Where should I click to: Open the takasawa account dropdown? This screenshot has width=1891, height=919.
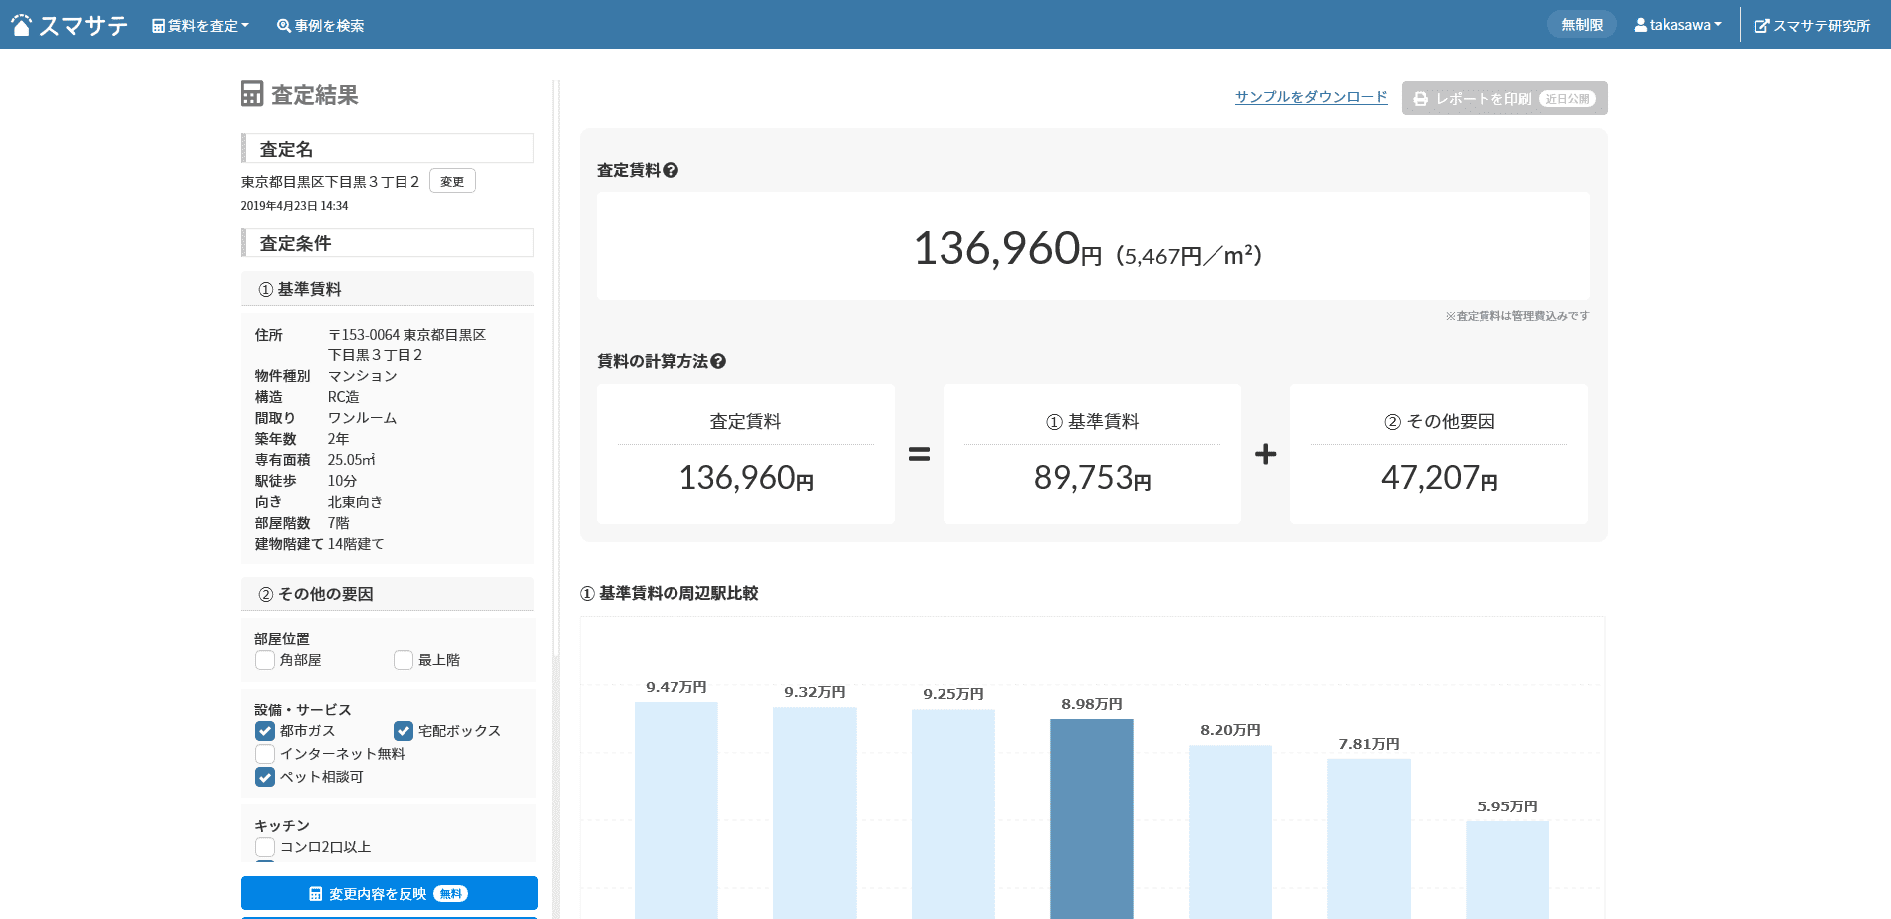1678,25
